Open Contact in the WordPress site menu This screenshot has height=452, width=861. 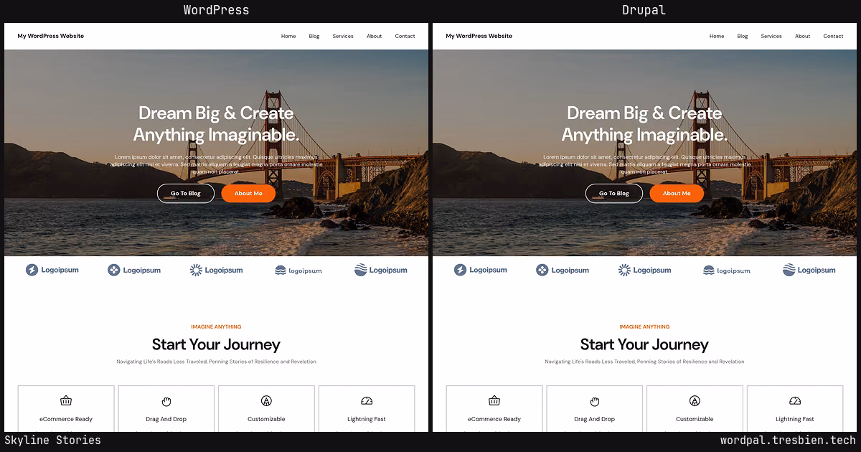point(405,36)
